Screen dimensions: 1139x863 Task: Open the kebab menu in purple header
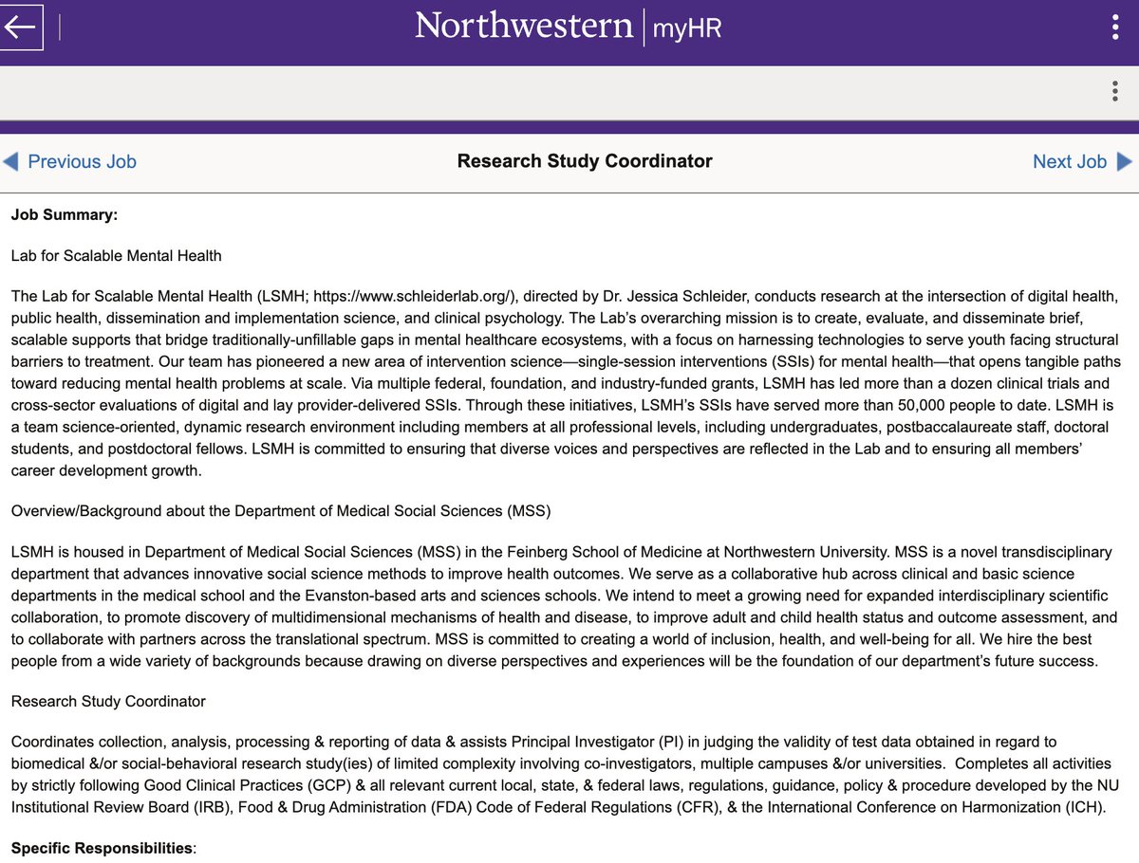1114,27
